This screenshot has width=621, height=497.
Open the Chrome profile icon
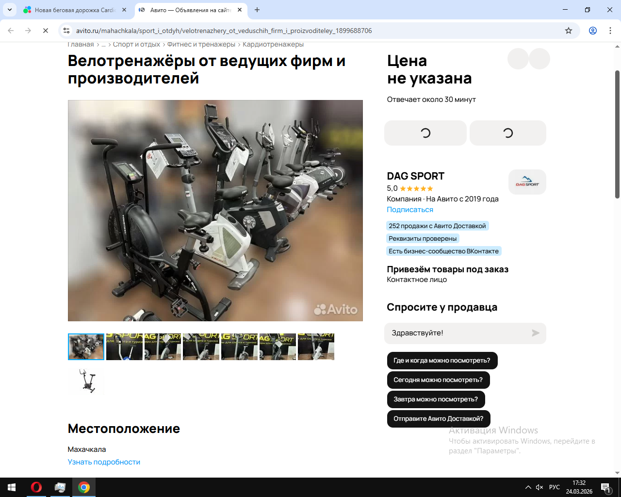tap(593, 31)
